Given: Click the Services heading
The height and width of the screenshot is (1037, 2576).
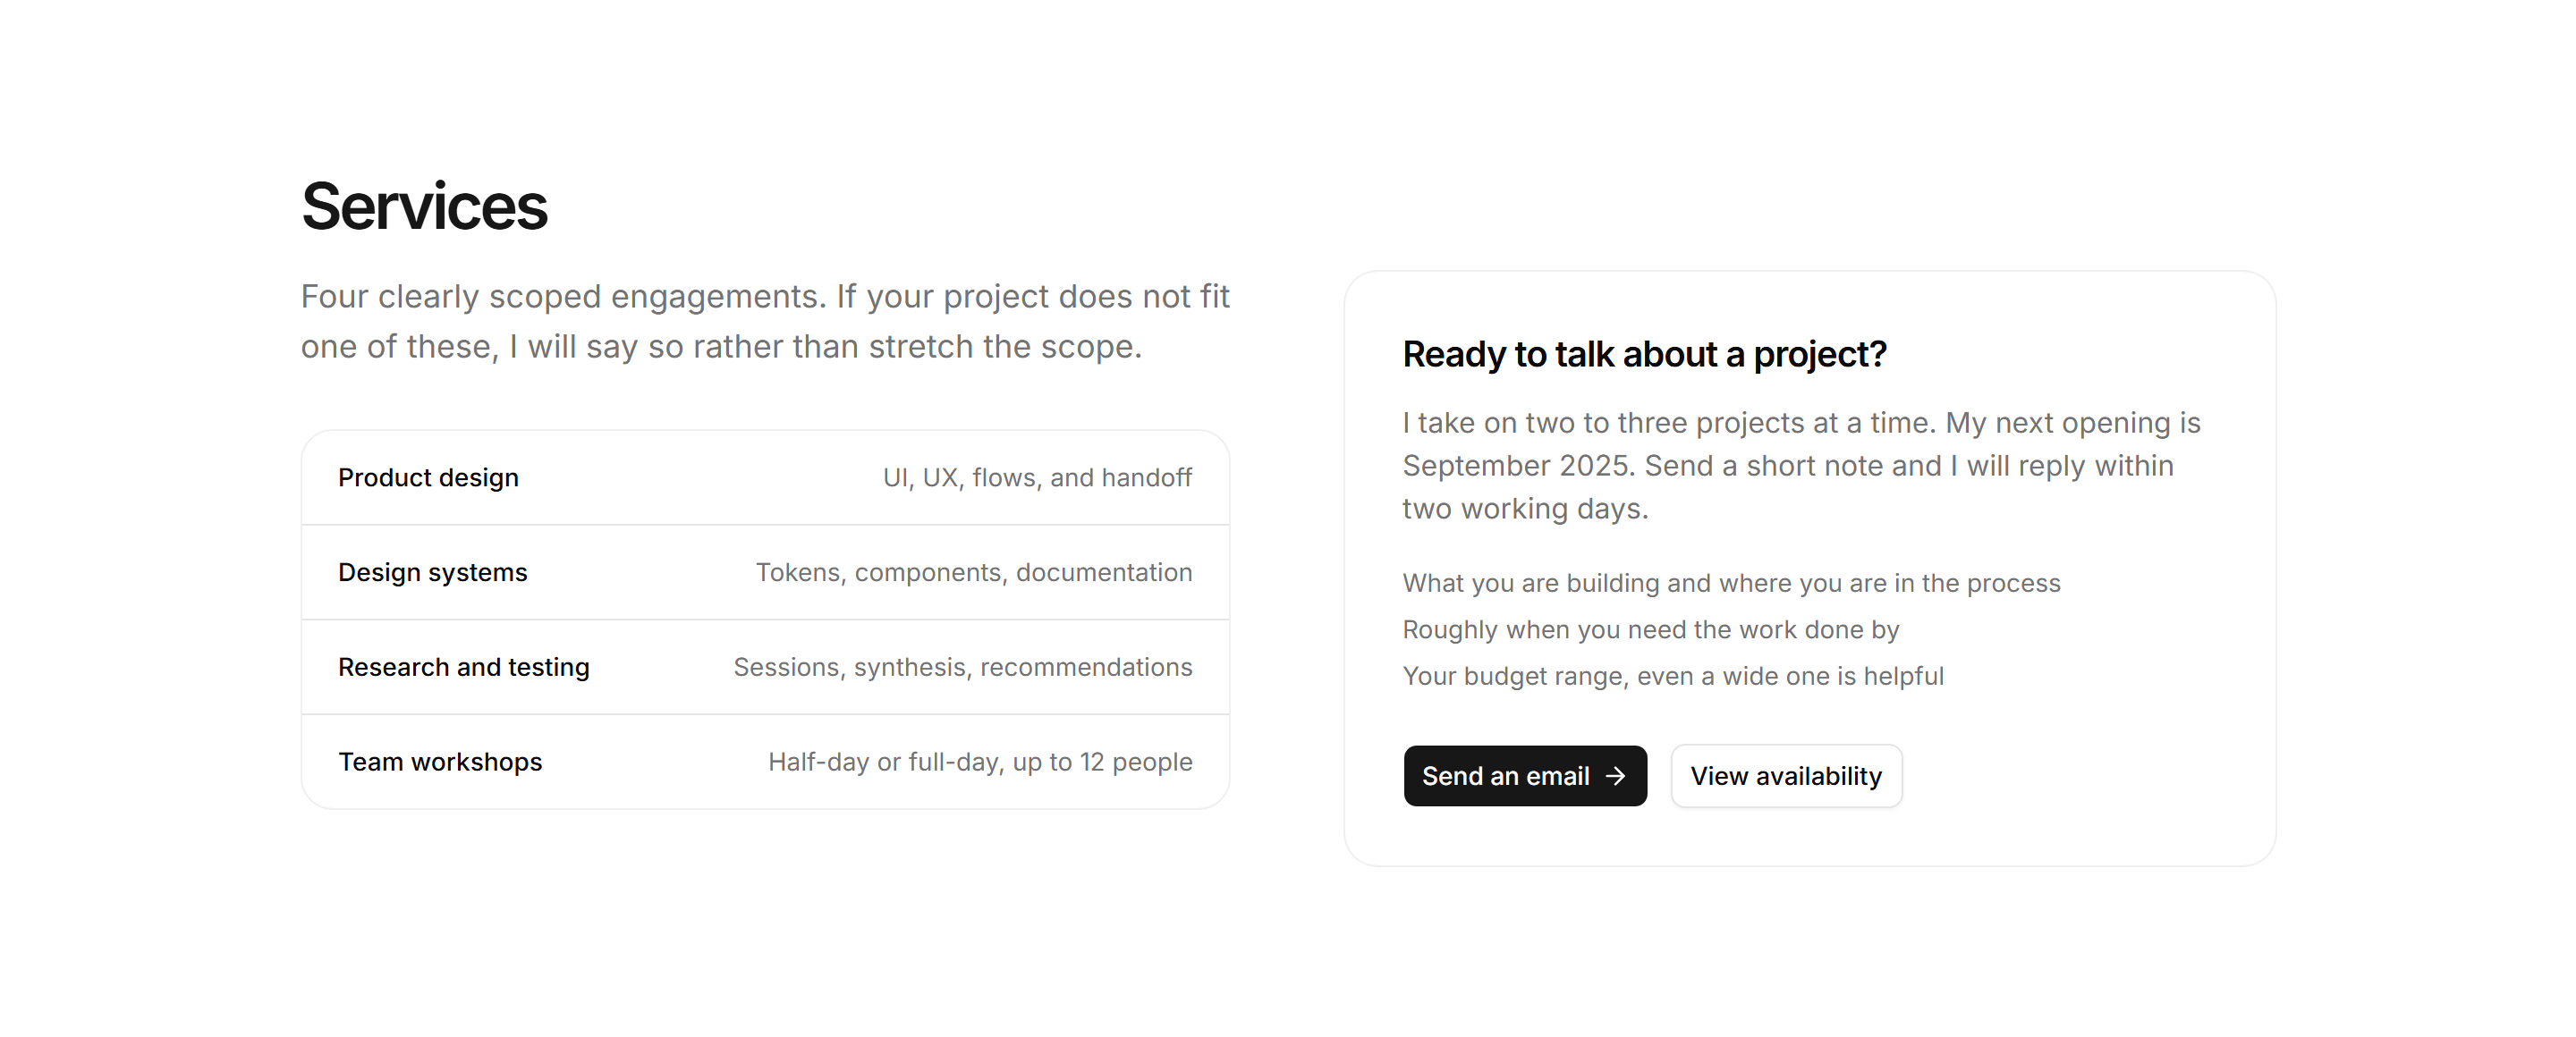Looking at the screenshot, I should (424, 207).
